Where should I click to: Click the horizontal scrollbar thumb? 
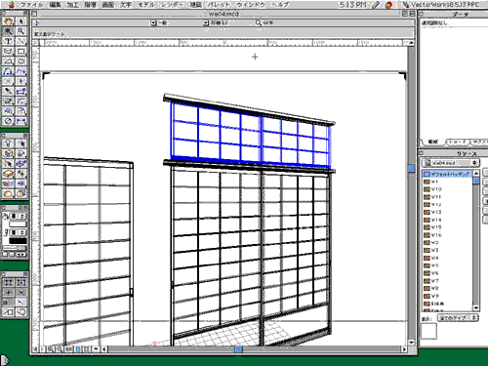pos(238,349)
